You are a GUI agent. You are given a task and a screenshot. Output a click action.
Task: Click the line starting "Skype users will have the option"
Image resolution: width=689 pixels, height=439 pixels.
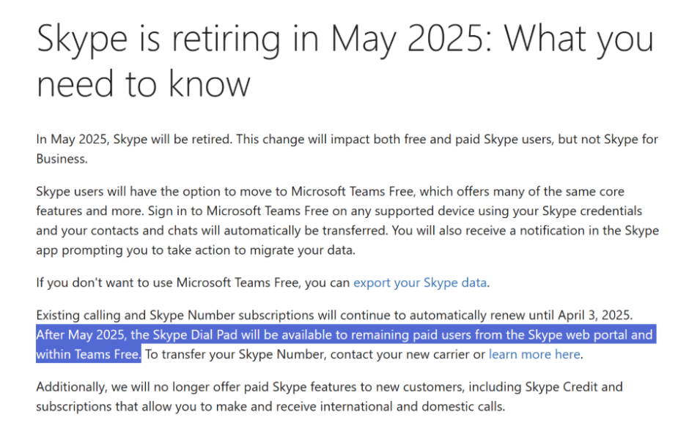click(x=330, y=192)
